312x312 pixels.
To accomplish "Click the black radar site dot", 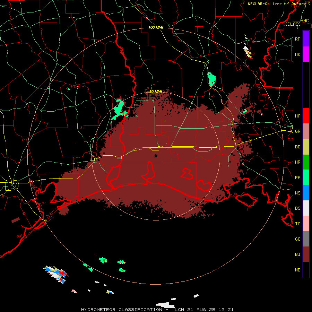I will pos(156,156).
